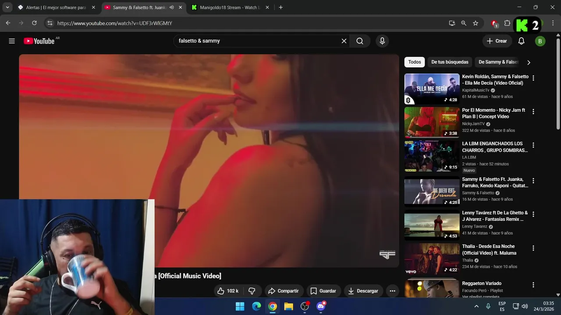Bookmark this page with the star
This screenshot has height=315, width=561.
[476, 23]
